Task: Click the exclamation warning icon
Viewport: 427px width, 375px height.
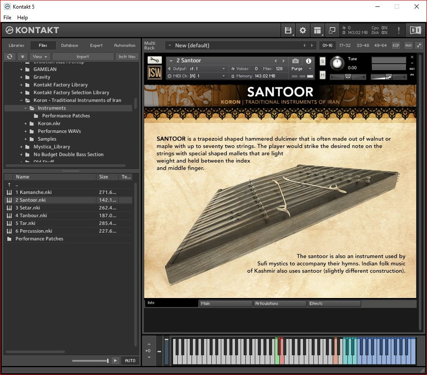Action: (x=399, y=30)
